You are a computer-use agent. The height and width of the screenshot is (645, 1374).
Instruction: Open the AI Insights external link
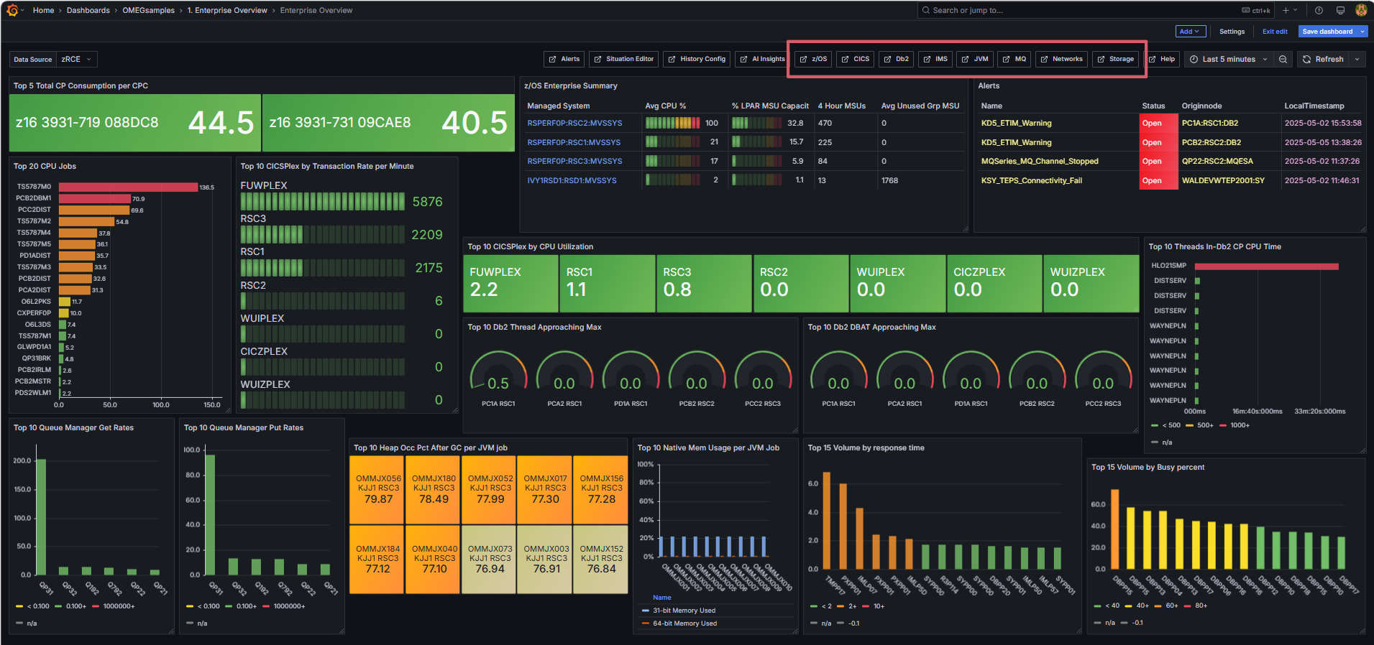click(x=763, y=60)
